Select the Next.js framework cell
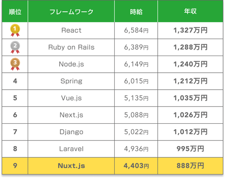The image size is (225, 178). [x=71, y=115]
